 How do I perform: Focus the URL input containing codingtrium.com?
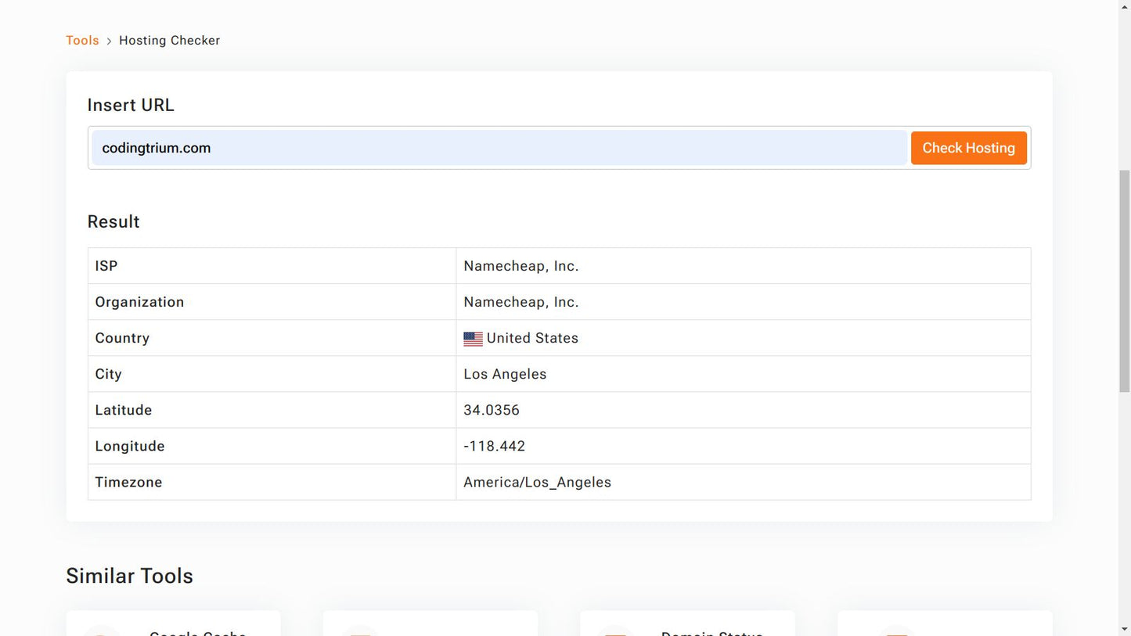click(499, 148)
